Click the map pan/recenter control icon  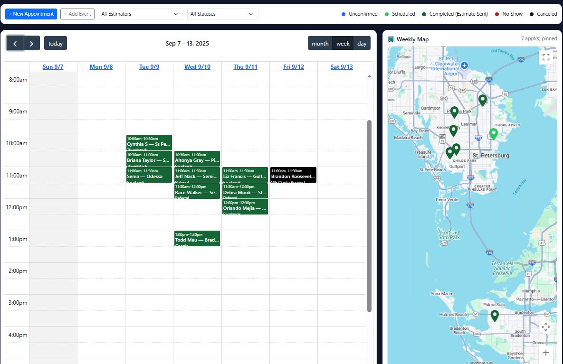546,327
